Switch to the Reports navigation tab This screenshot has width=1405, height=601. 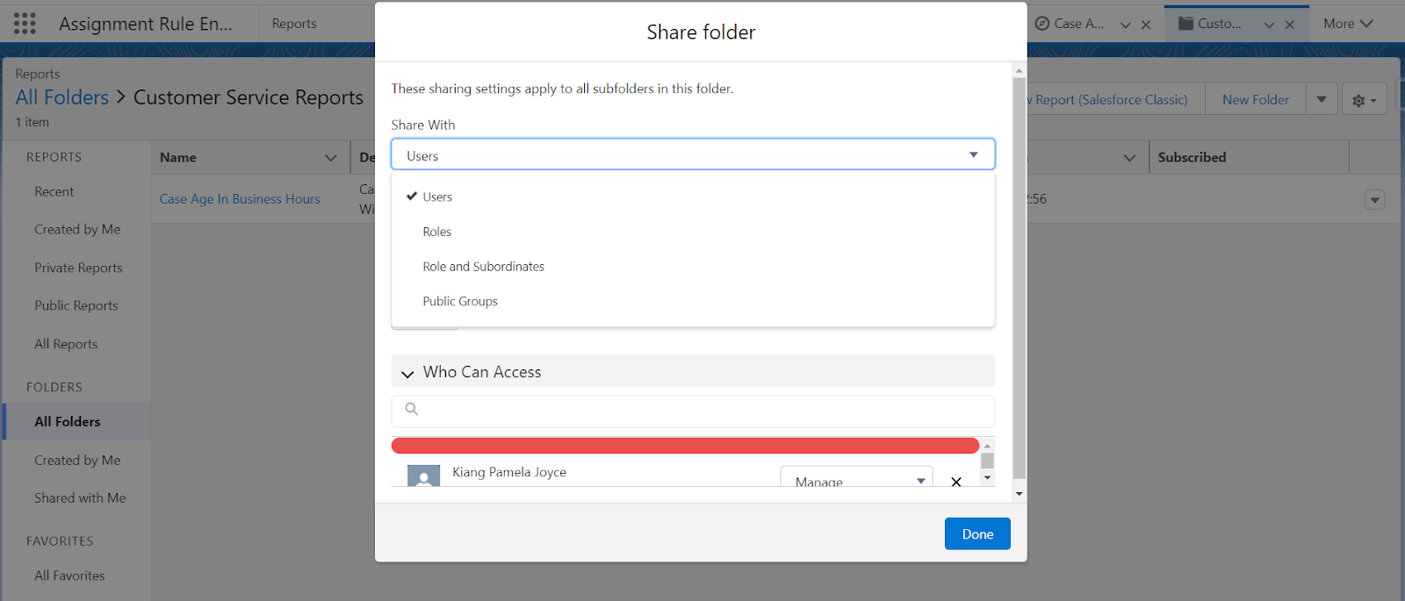[294, 24]
